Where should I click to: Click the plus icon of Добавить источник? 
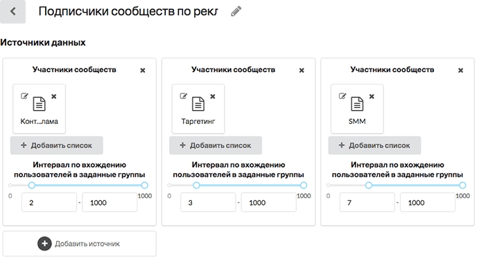coord(44,244)
